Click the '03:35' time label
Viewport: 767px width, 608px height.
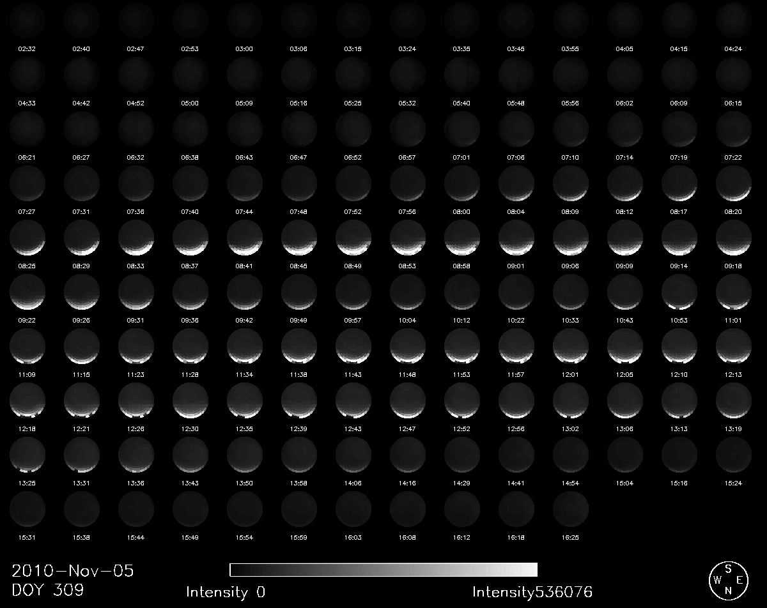click(462, 49)
